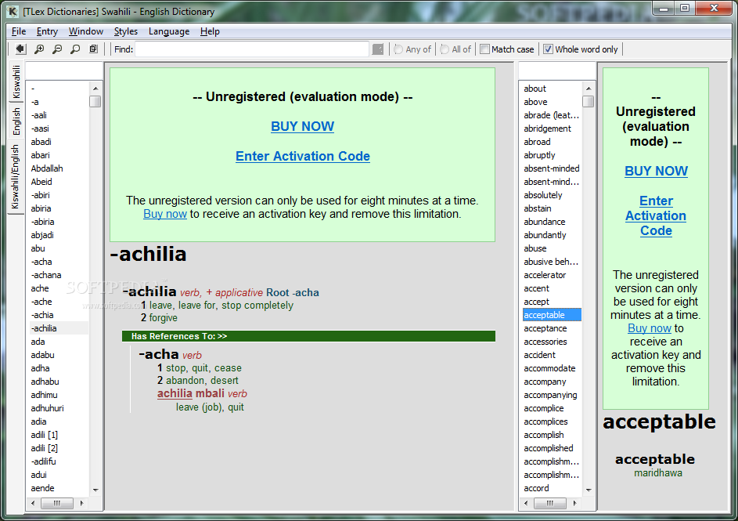Screen dimensions: 738x521
Task: Select 'adili [2]' in the Kiswahili list
Action: tap(45, 448)
